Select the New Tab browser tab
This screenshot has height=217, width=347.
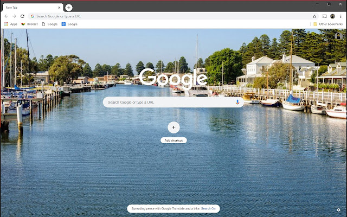(x=33, y=8)
